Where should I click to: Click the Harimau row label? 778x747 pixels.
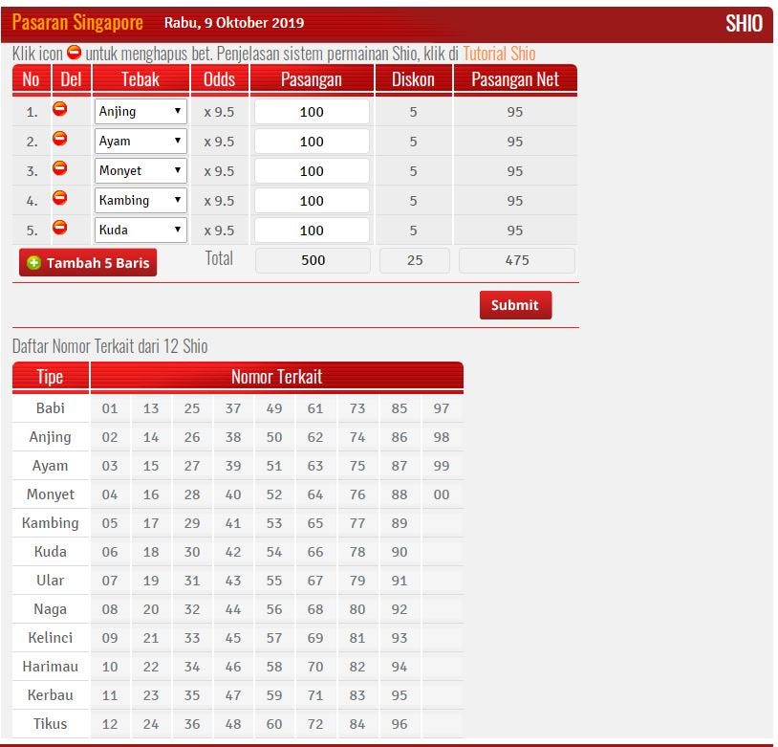click(x=50, y=667)
